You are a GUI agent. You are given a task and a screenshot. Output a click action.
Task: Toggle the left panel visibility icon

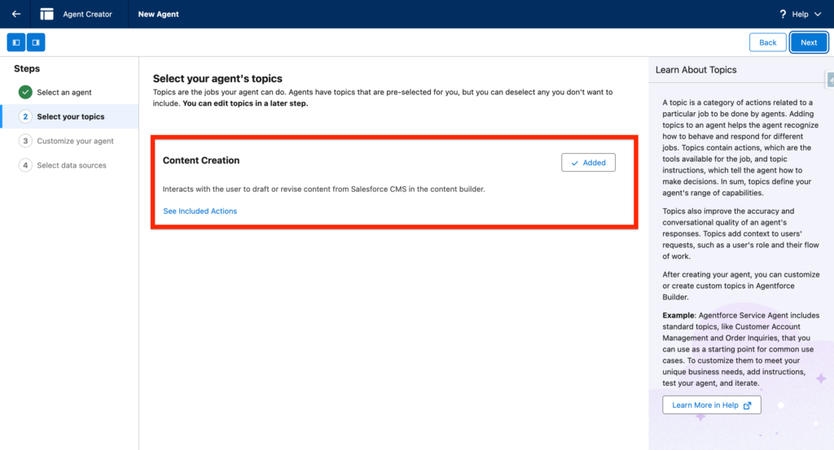click(x=16, y=42)
